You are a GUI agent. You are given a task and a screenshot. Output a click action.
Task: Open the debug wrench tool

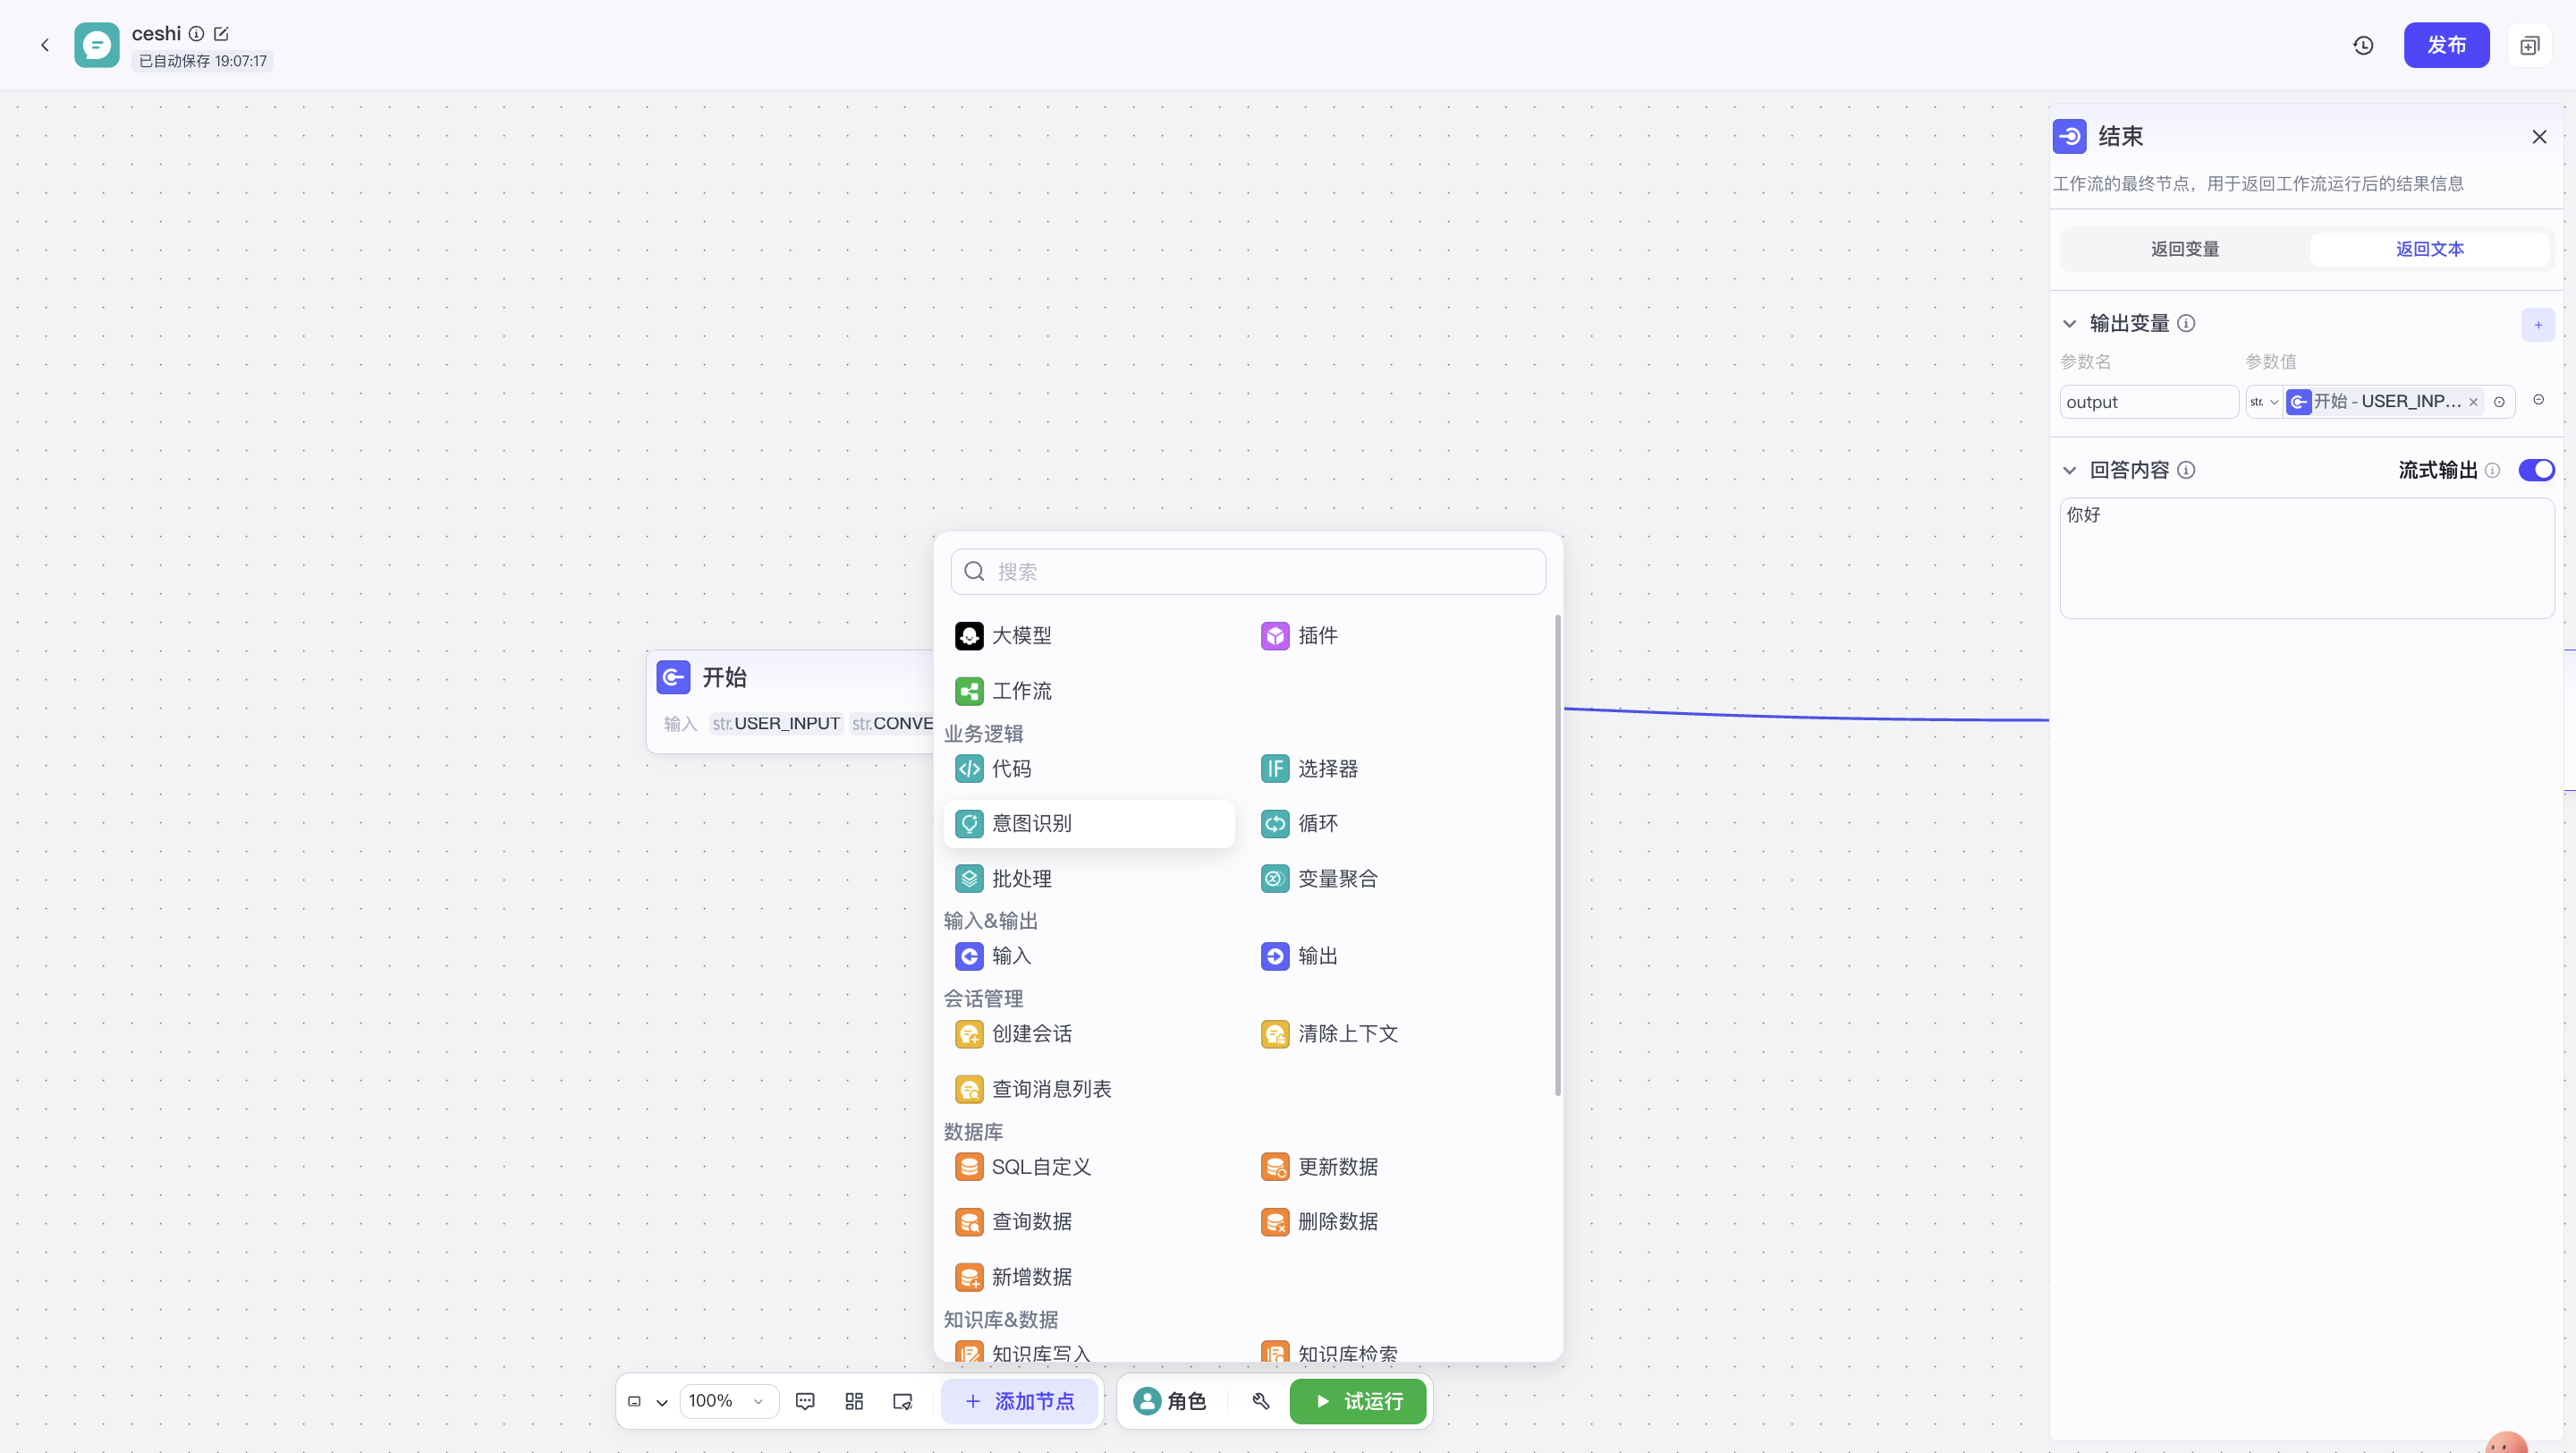(x=1260, y=1401)
